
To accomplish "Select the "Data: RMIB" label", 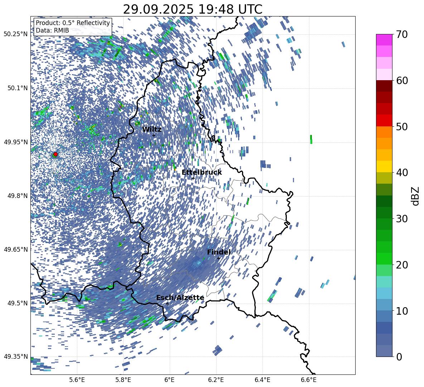I will coord(52,30).
